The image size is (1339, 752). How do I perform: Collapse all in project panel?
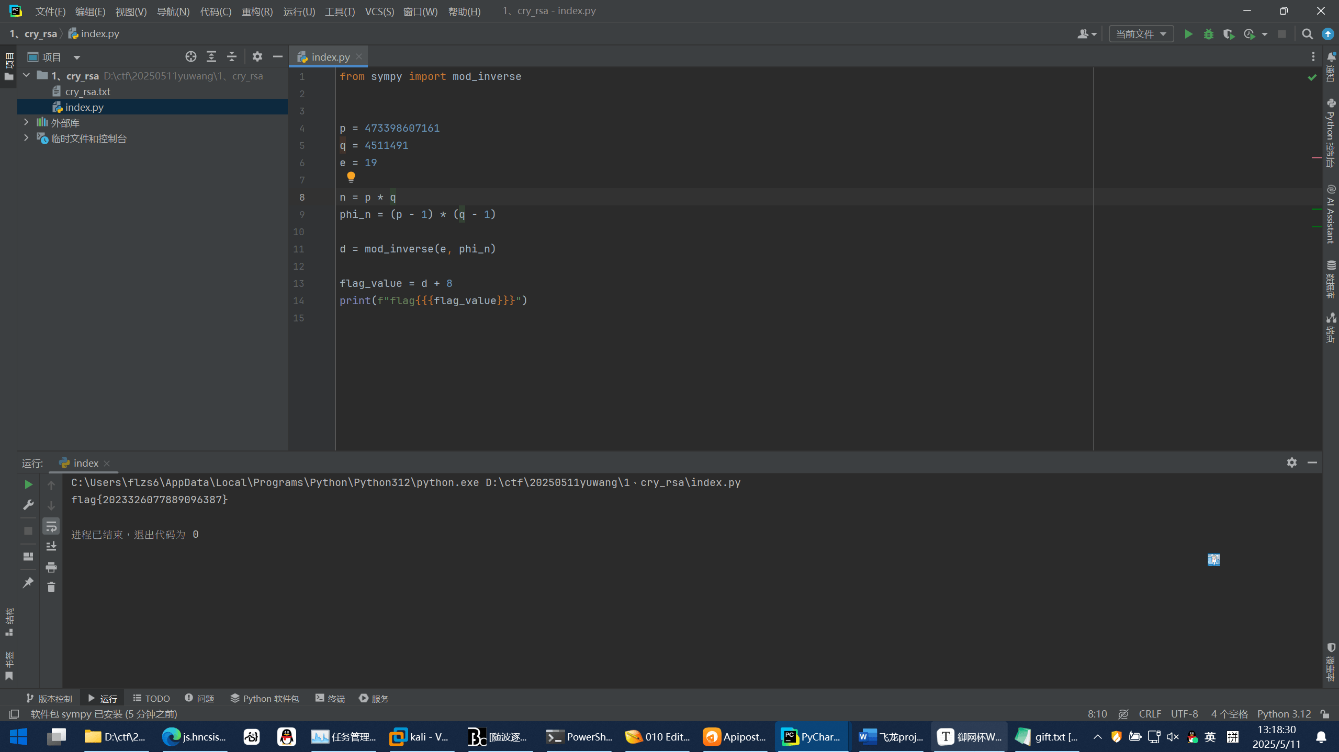(232, 56)
